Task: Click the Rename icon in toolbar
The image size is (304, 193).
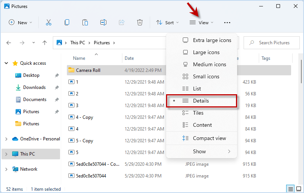Action: click(103, 23)
